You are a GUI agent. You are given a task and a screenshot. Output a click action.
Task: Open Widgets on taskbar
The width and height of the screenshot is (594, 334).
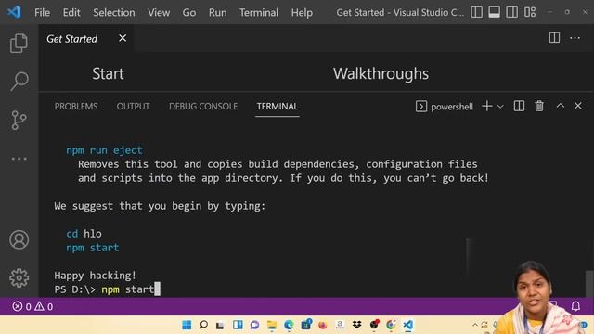point(238,325)
